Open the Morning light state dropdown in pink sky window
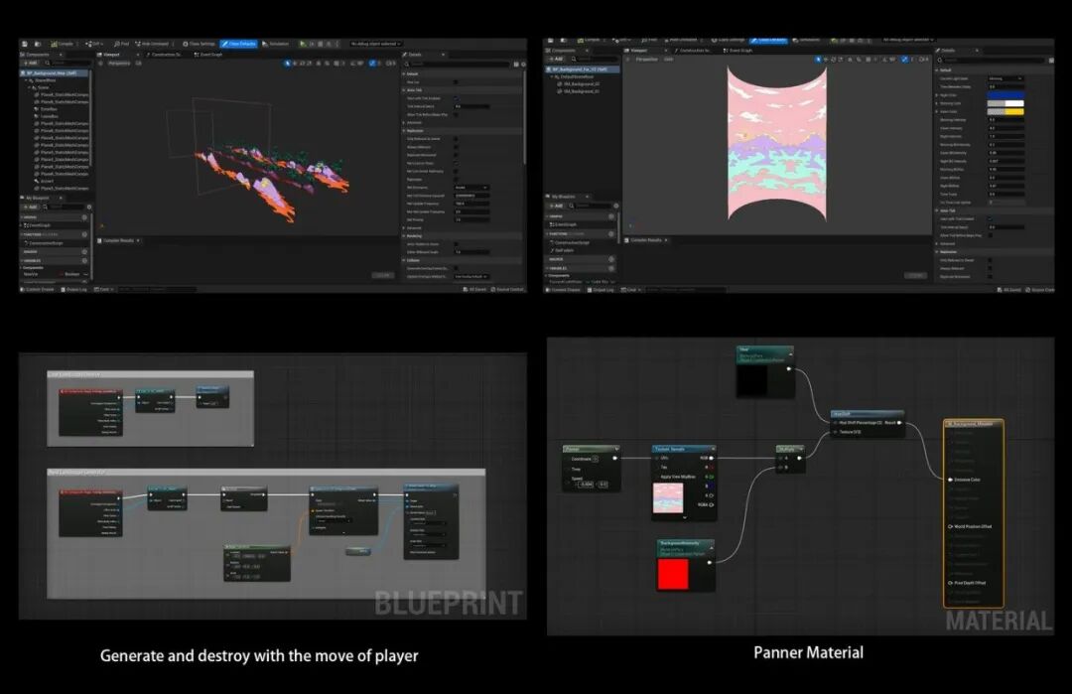Viewport: 1072px width, 694px height. pos(1005,78)
